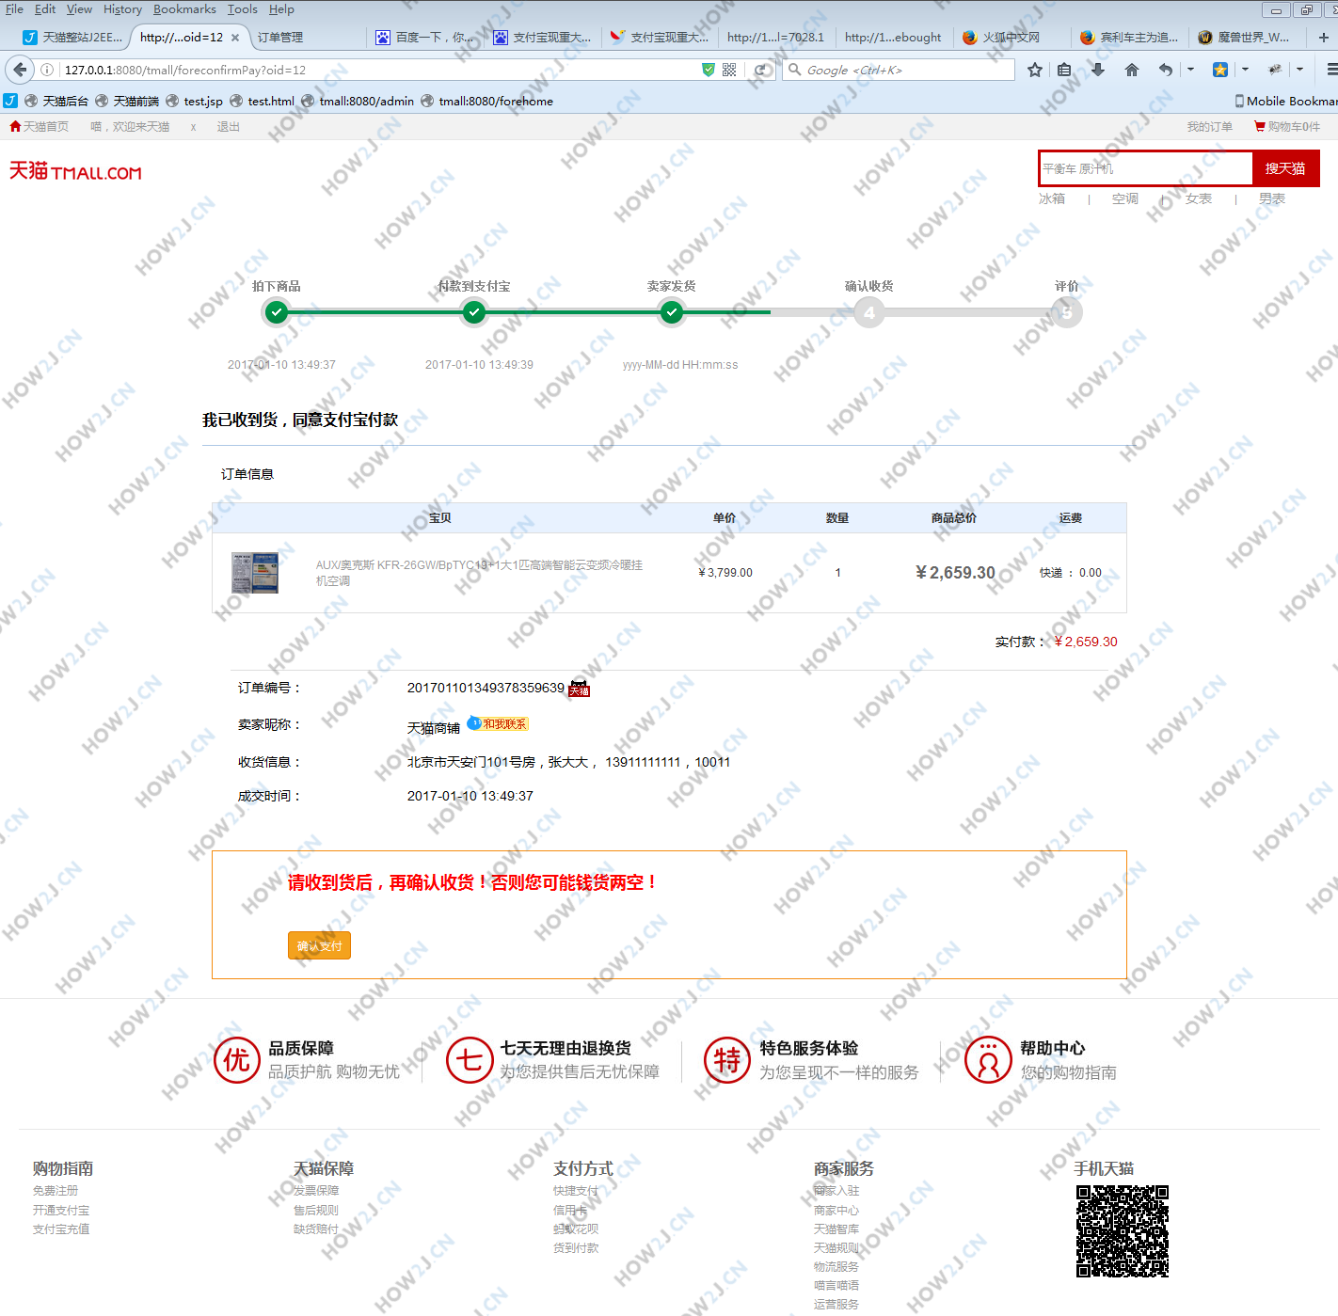Screen dimensions: 1338x1316
Task: Open the hamburger menu icon
Action: (x=1331, y=70)
